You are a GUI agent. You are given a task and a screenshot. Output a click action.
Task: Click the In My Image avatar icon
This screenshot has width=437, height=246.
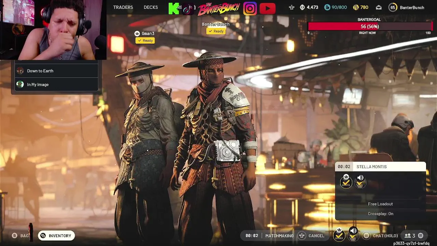pyautogui.click(x=20, y=84)
